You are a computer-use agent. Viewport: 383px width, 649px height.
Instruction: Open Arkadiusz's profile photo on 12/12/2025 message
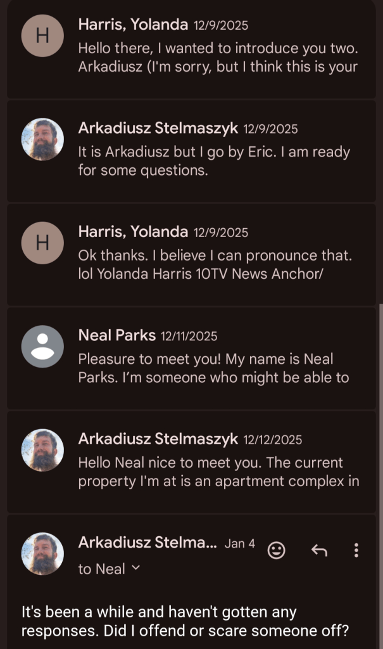click(x=42, y=450)
